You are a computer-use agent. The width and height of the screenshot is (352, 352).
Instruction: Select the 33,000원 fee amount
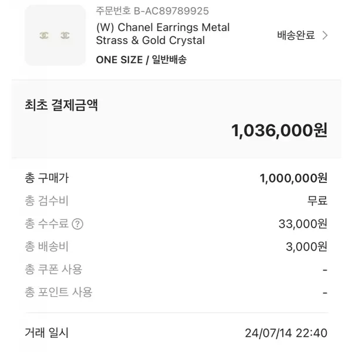click(x=303, y=224)
